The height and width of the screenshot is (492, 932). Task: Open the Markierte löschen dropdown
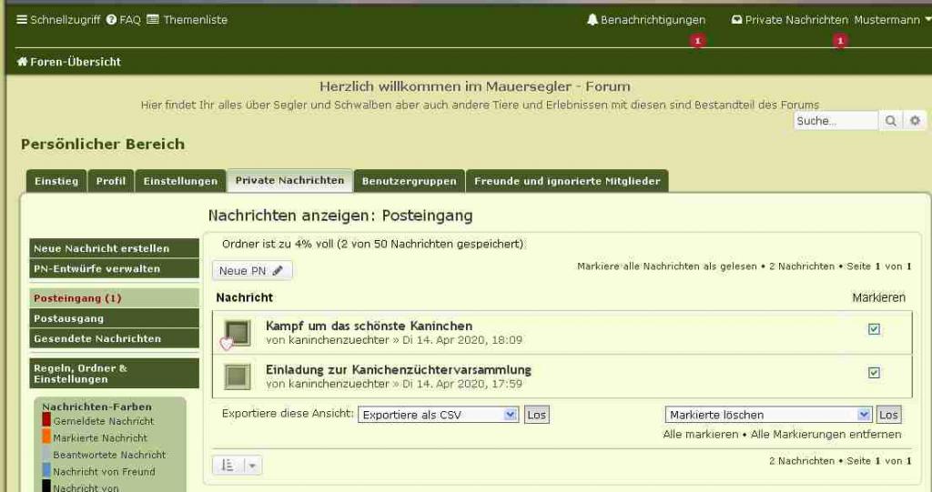(x=768, y=415)
